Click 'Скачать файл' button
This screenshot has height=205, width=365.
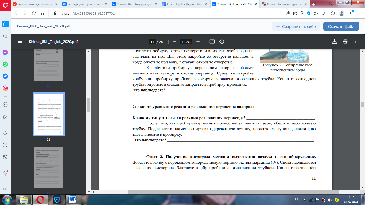[x=341, y=26]
